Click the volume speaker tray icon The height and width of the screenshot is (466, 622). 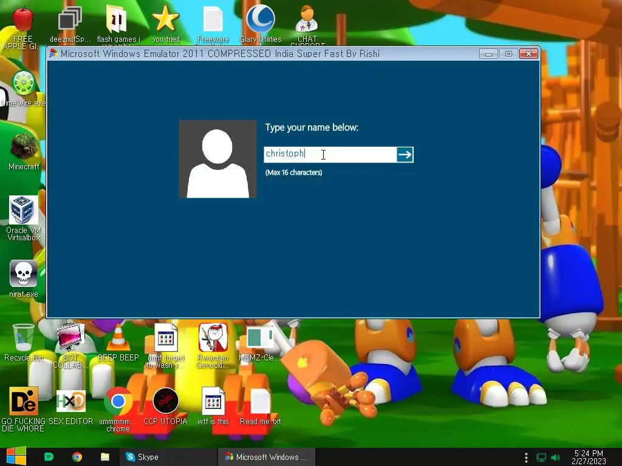pyautogui.click(x=555, y=458)
